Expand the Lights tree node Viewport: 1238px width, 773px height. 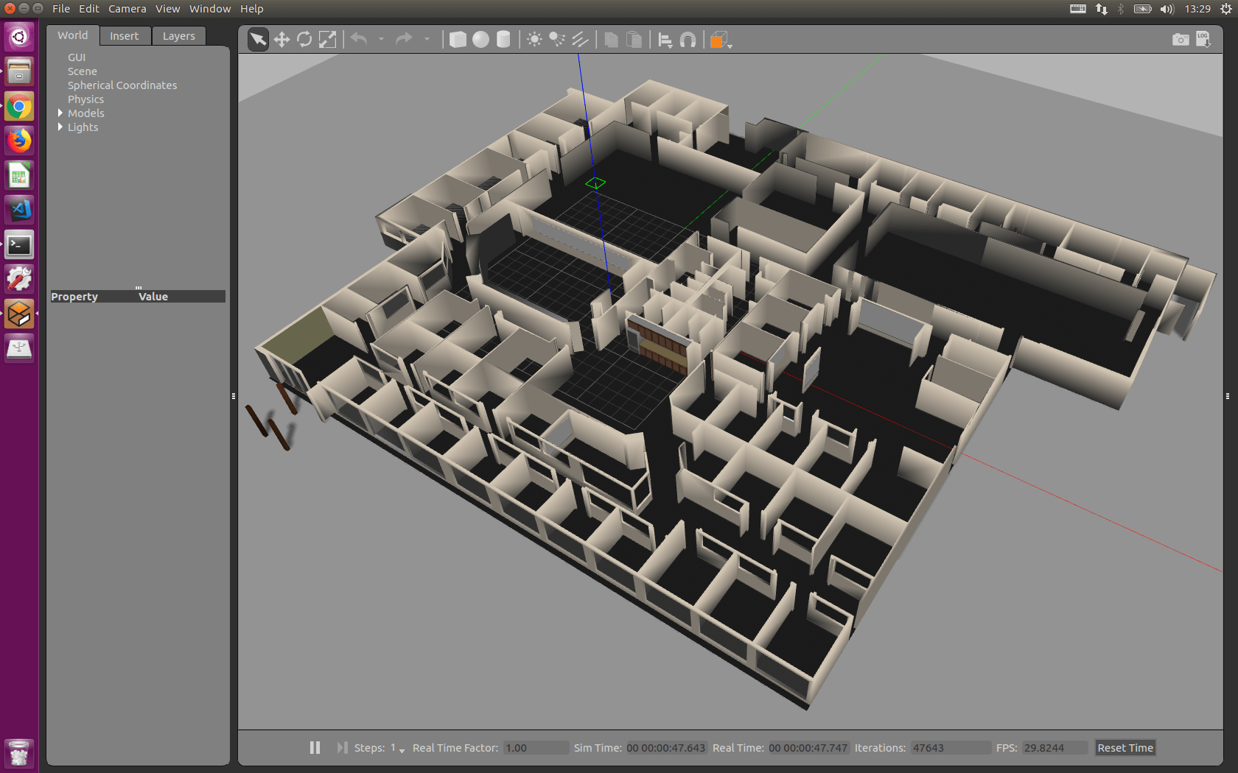60,127
